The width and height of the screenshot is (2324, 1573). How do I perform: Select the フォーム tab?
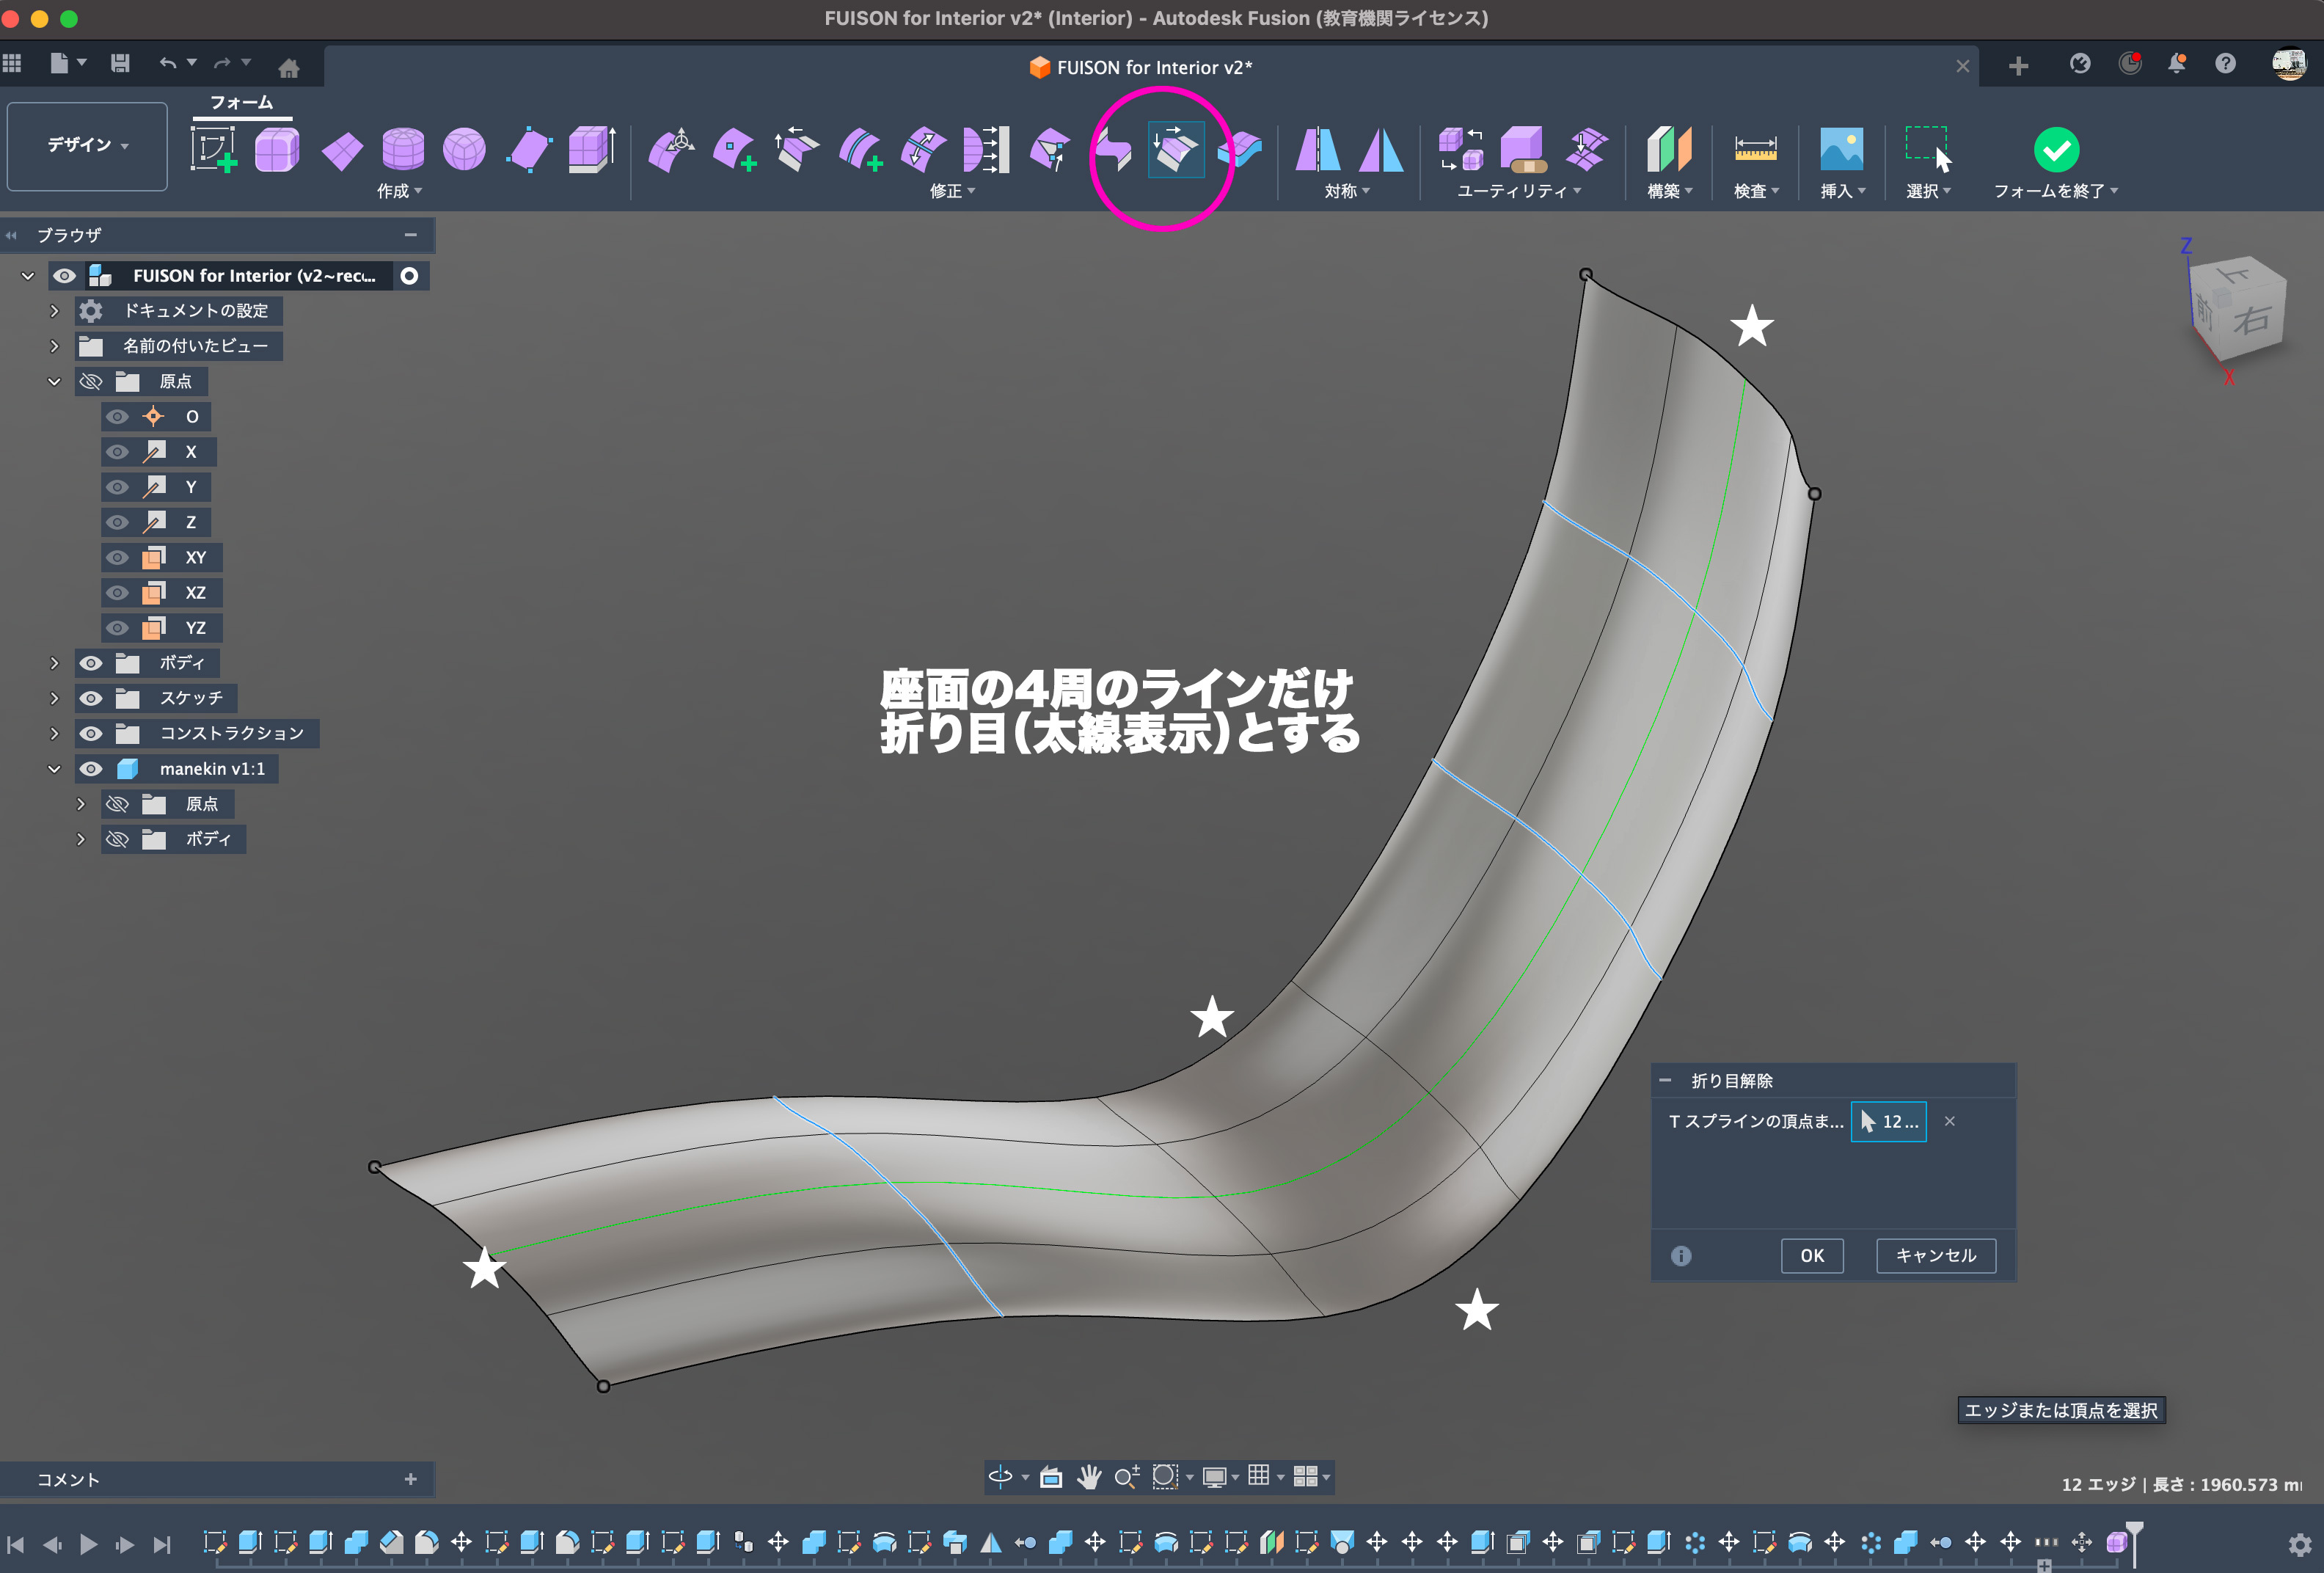[241, 102]
